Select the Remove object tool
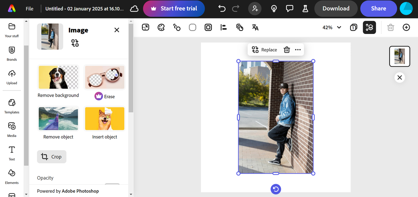 pyautogui.click(x=58, y=123)
